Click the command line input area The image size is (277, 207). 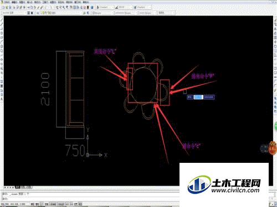(x=90, y=199)
